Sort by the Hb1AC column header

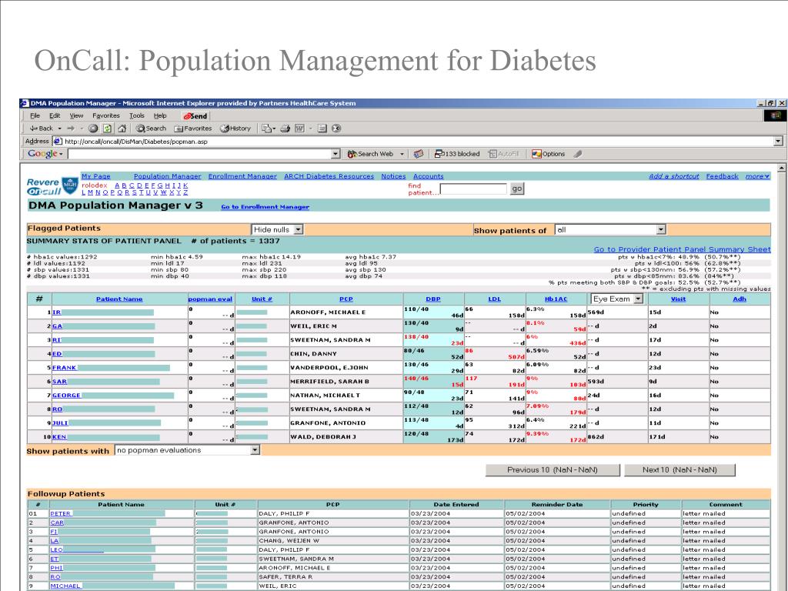pos(556,299)
